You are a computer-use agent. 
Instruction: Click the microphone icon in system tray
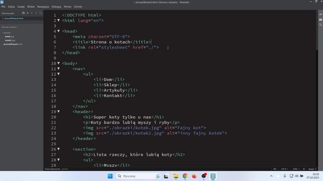[285, 176]
